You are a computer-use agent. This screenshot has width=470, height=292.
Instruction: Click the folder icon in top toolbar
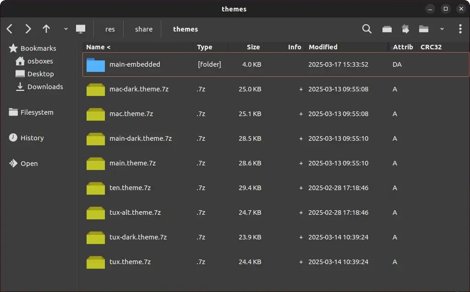click(x=424, y=29)
